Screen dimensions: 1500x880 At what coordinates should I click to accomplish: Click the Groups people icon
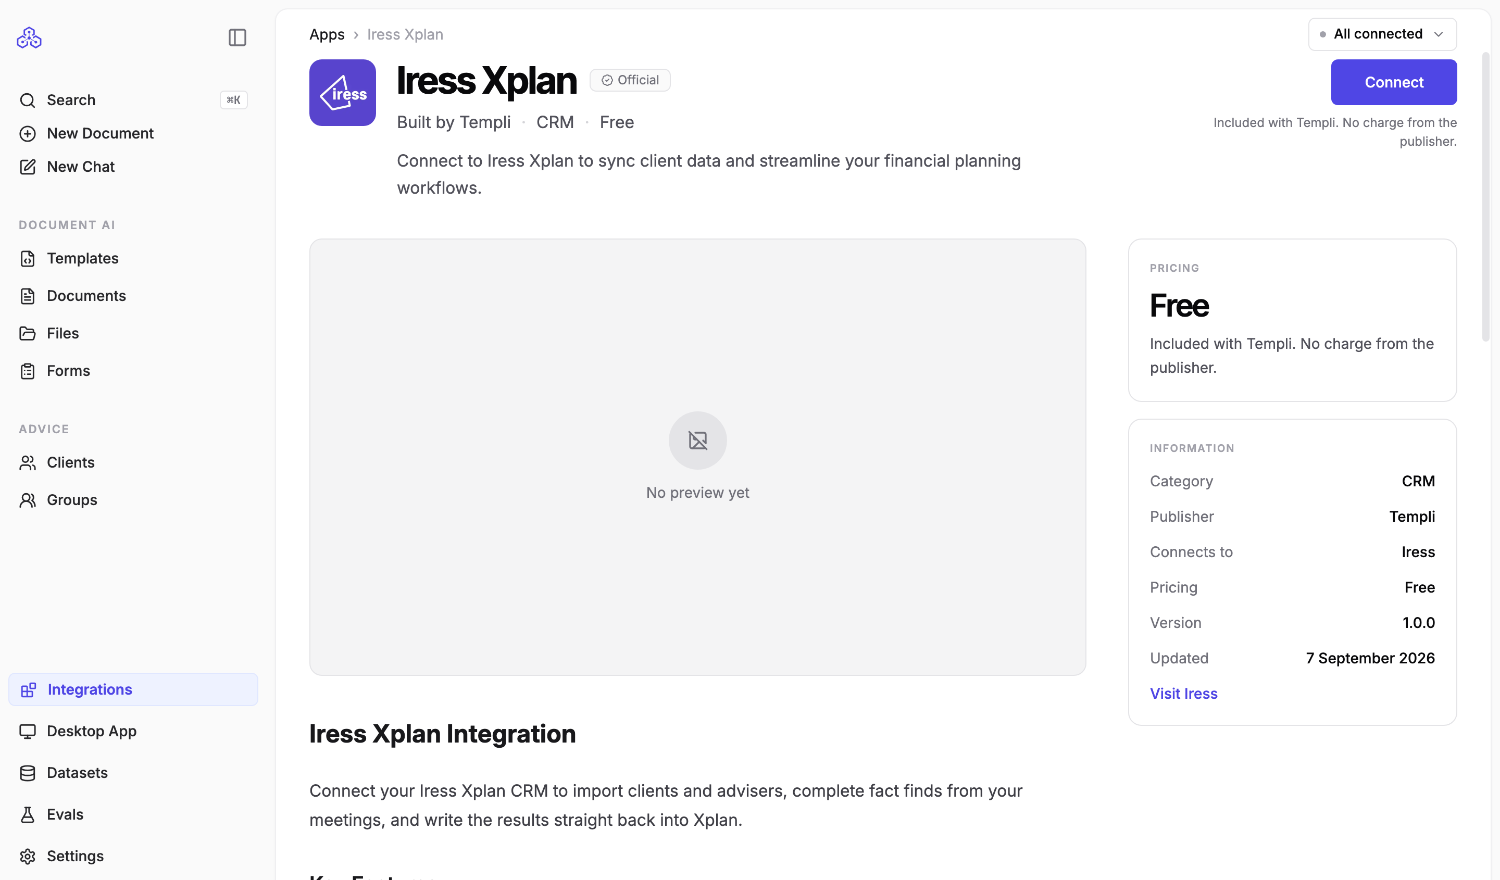[28, 500]
